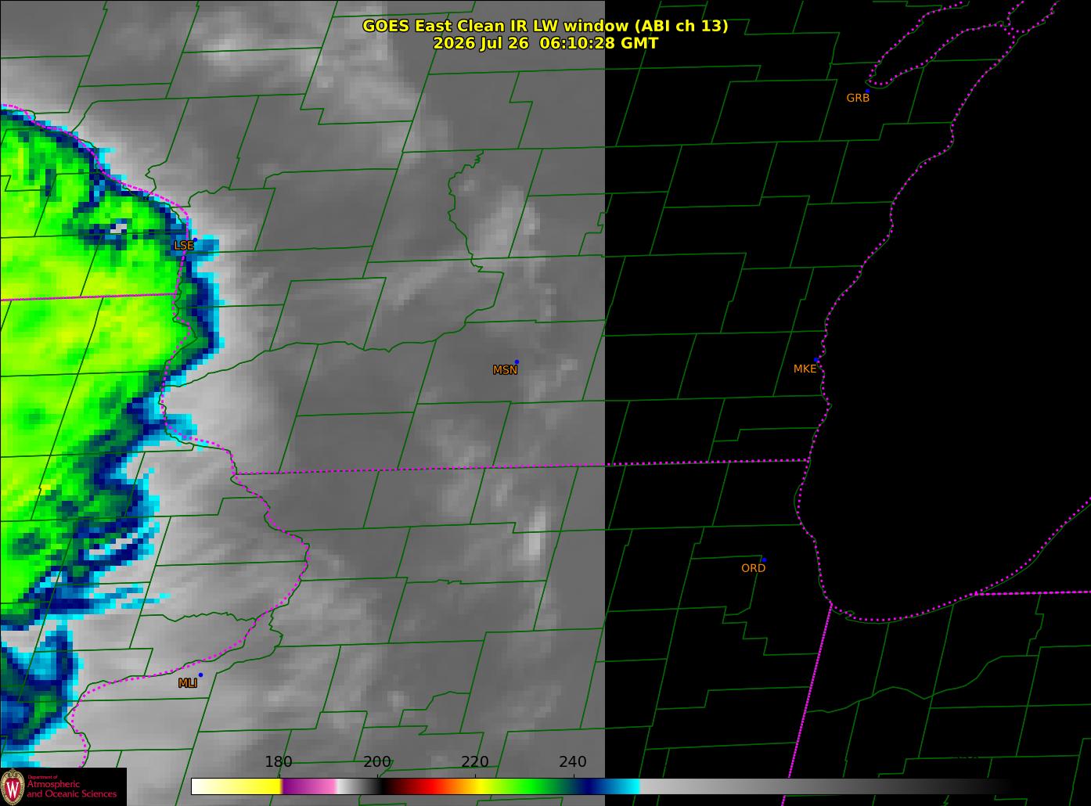
Task: Click the MSN station label
Action: pos(505,370)
